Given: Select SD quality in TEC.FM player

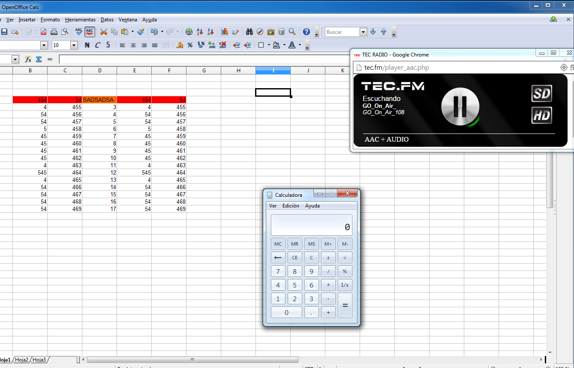Looking at the screenshot, I should click(541, 93).
